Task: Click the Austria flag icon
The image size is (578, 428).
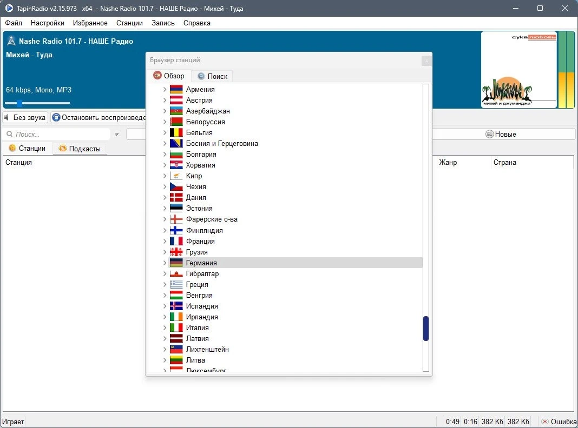Action: pos(176,100)
